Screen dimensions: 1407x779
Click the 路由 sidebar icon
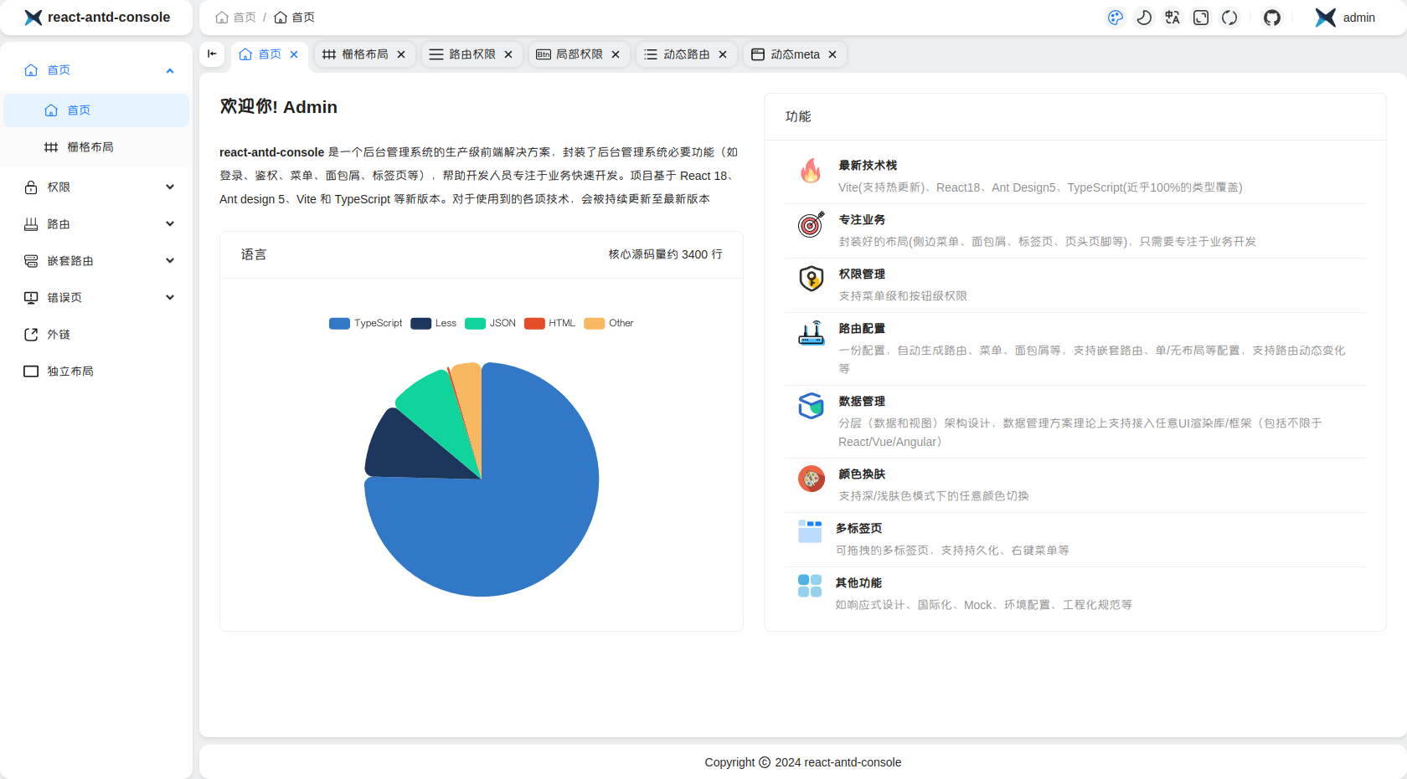click(x=31, y=224)
